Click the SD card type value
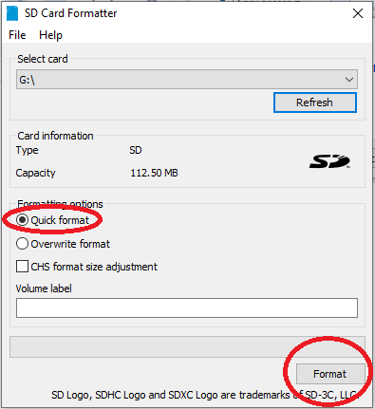The width and height of the screenshot is (375, 409). pyautogui.click(x=136, y=150)
